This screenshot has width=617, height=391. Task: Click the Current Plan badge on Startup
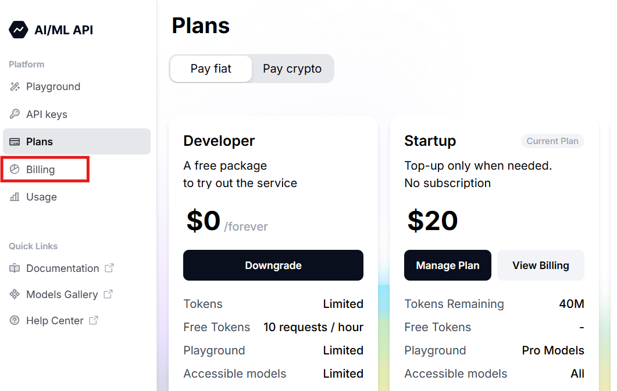(552, 141)
